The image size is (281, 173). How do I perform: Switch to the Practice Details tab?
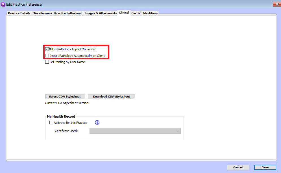(19, 13)
